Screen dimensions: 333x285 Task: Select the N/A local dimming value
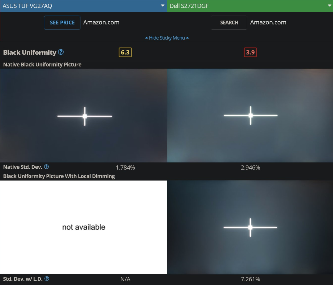click(125, 279)
